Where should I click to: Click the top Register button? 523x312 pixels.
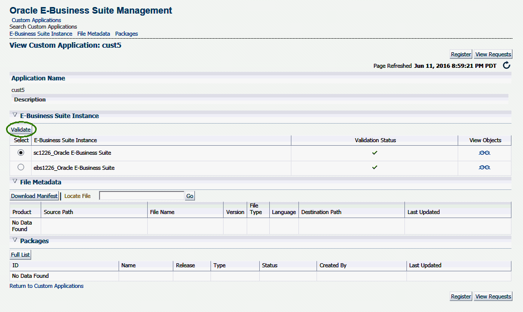461,54
